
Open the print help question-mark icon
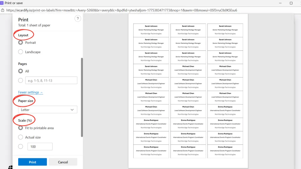(x=78, y=18)
